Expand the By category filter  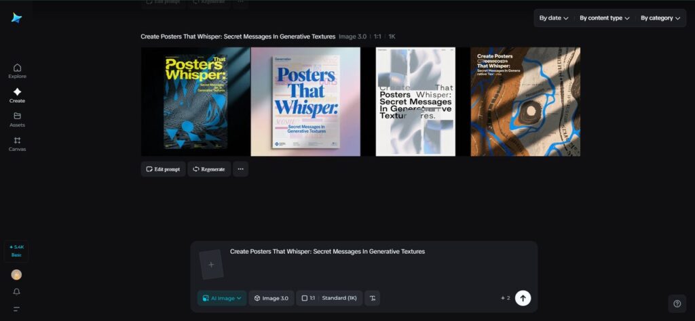pyautogui.click(x=660, y=18)
